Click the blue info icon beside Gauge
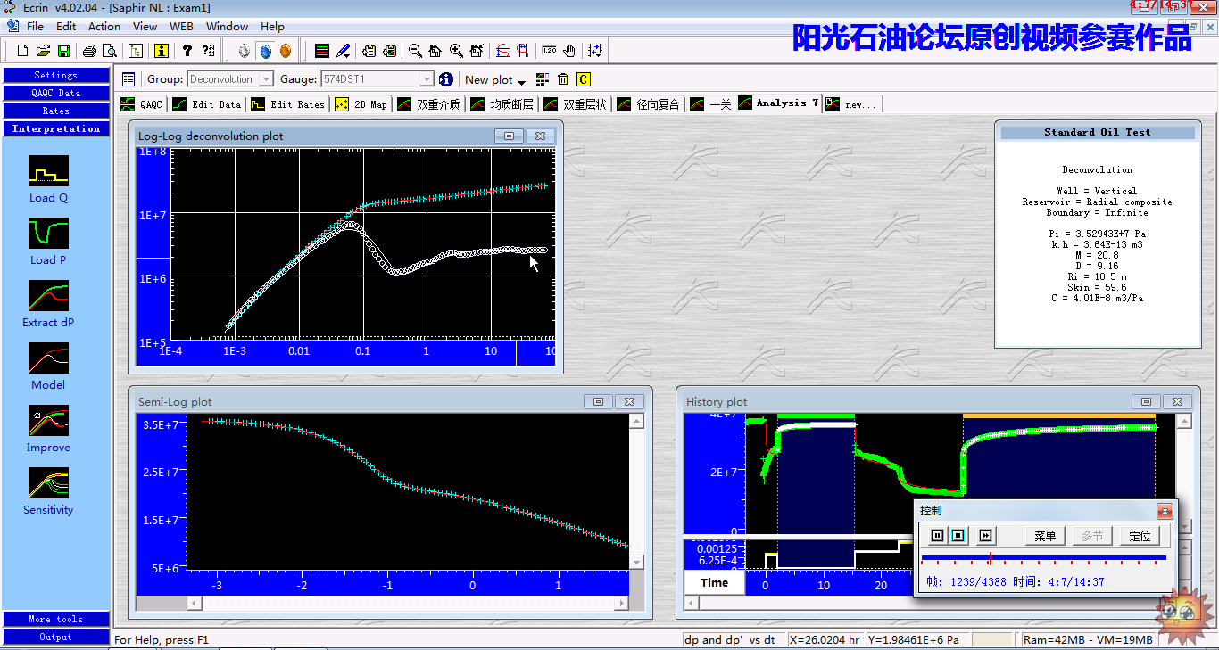Image resolution: width=1219 pixels, height=650 pixels. (x=446, y=79)
